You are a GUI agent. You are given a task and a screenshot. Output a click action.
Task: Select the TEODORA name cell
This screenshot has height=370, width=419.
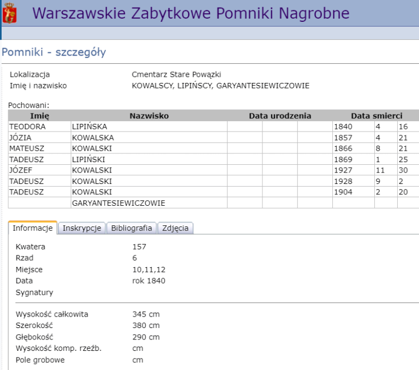(x=39, y=127)
